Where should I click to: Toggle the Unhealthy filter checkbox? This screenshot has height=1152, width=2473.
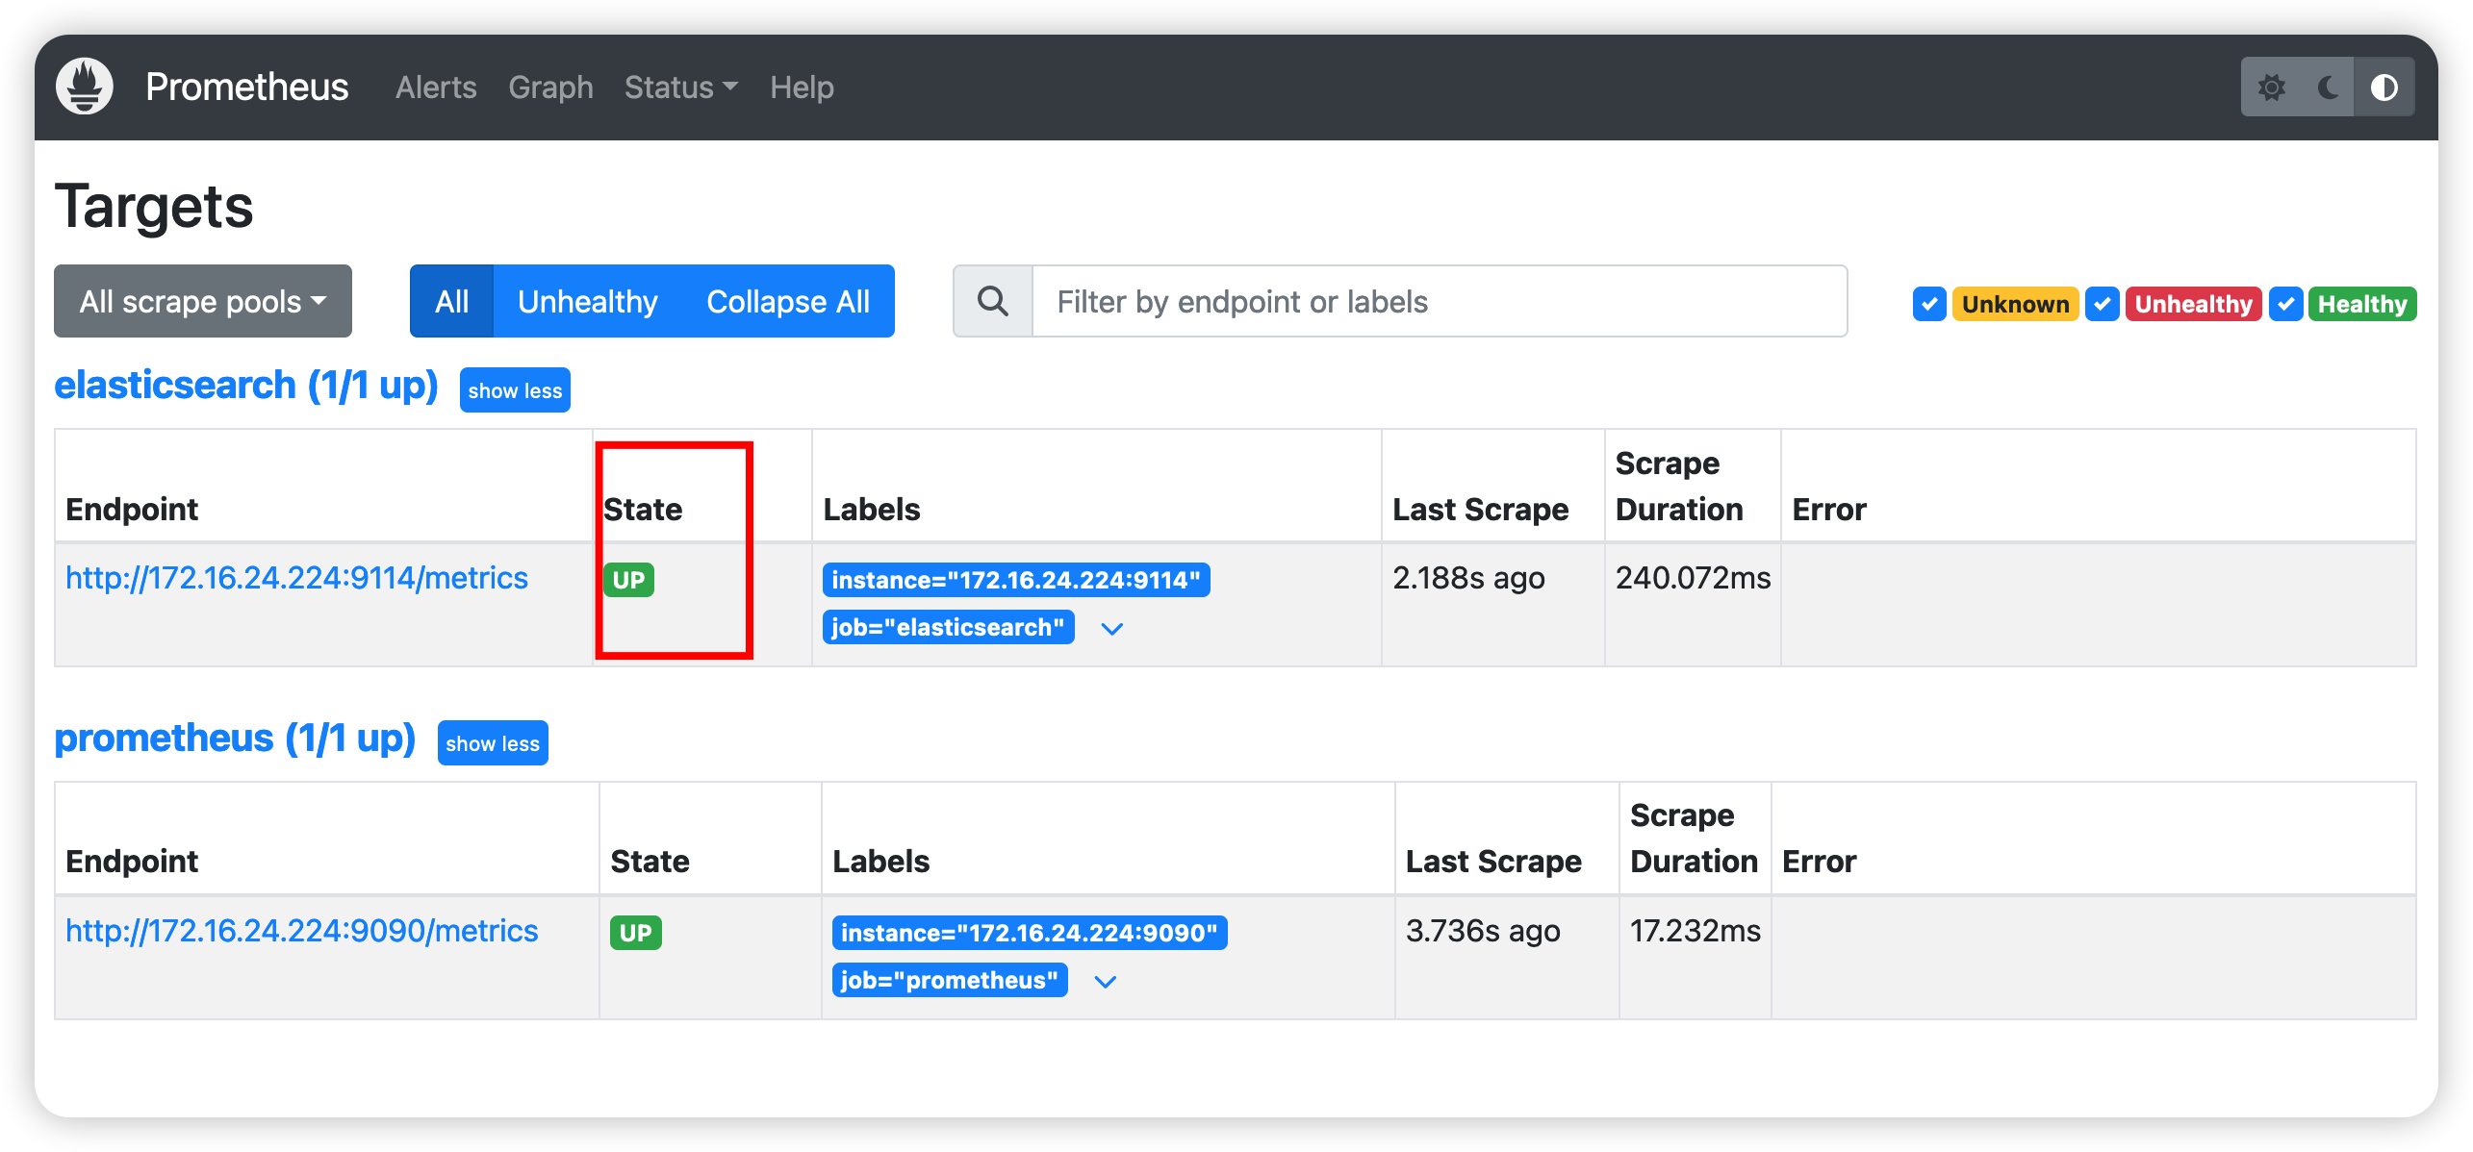[x=2108, y=301]
